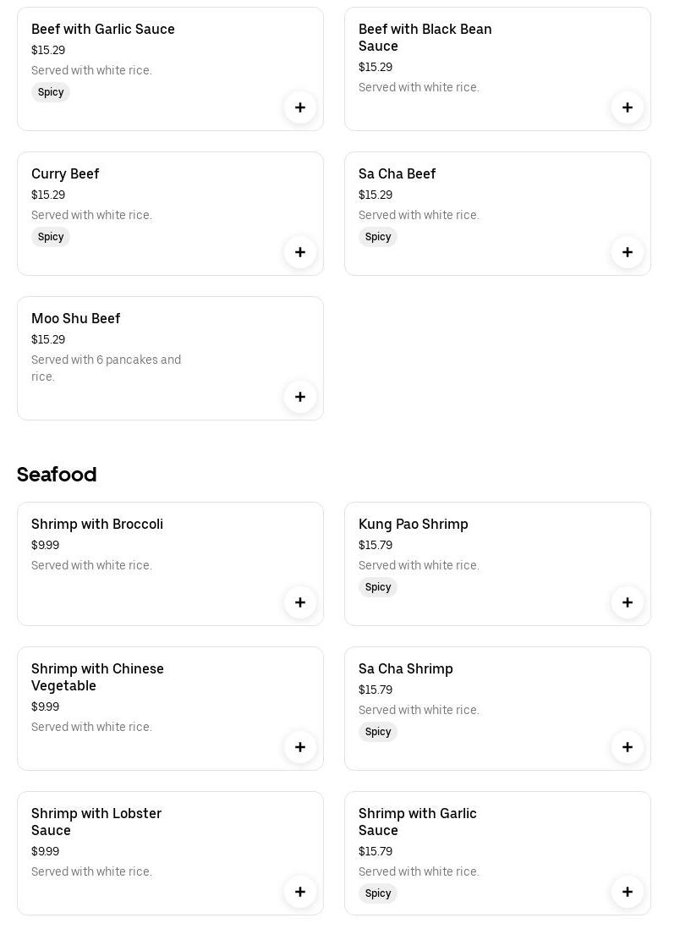Click Spicy tag on Shrimp with Garlic Sauce
The height and width of the screenshot is (929, 680).
378,893
